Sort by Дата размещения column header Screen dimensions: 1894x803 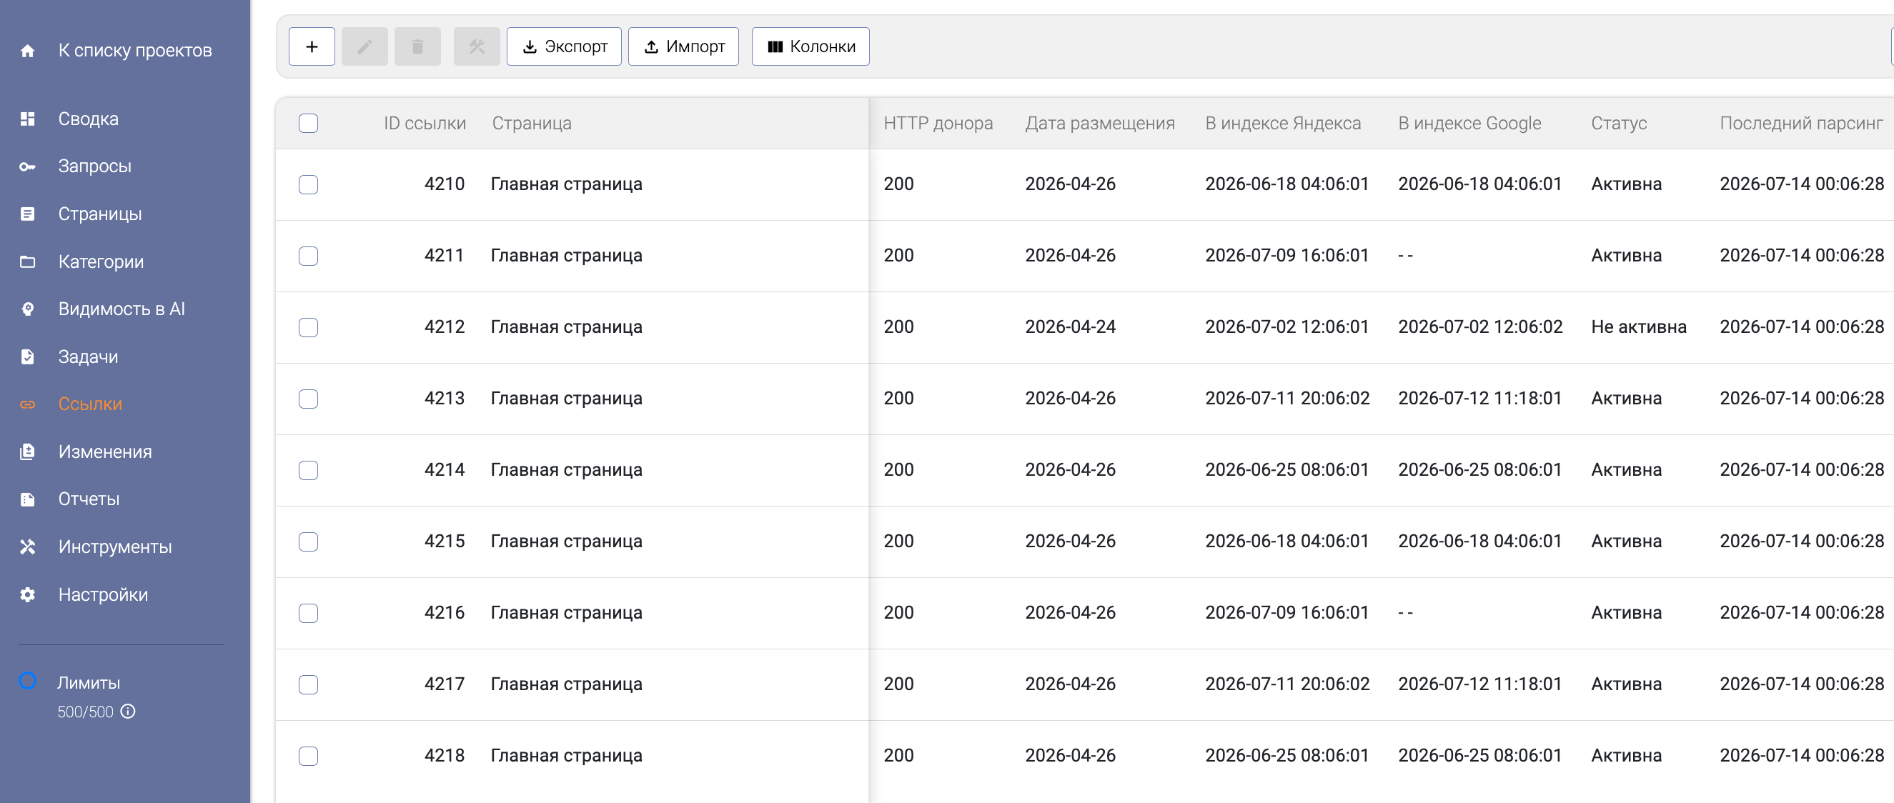pos(1100,124)
